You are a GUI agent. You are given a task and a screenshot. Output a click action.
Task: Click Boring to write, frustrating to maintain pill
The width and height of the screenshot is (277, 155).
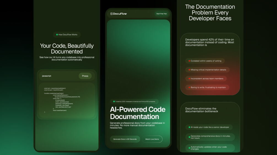207,87
